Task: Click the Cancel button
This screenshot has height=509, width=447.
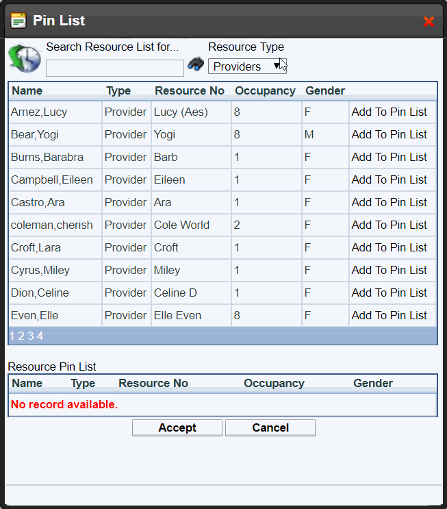Action: coord(270,428)
